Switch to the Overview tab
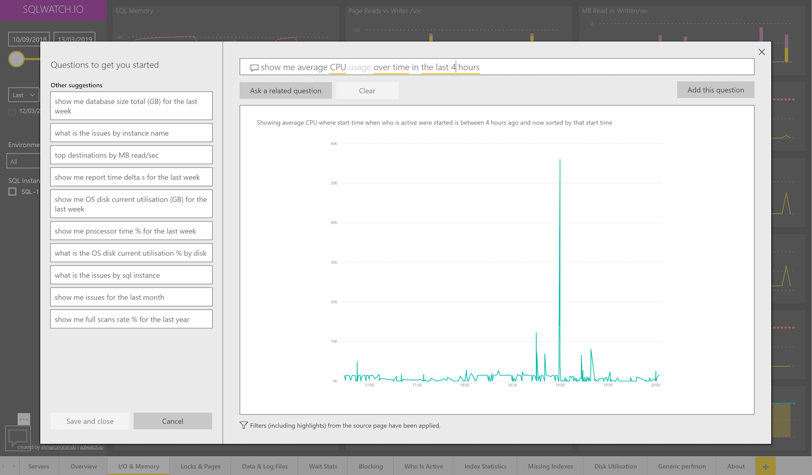Screen dimensions: 812x475 point(84,466)
